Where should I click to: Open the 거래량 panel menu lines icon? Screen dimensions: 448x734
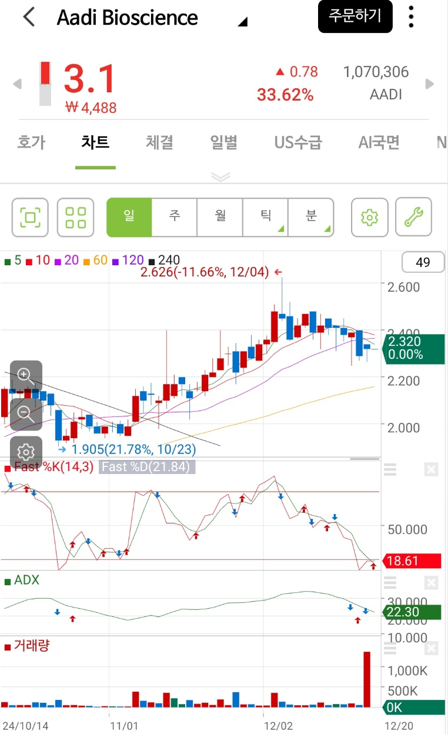pos(390,648)
